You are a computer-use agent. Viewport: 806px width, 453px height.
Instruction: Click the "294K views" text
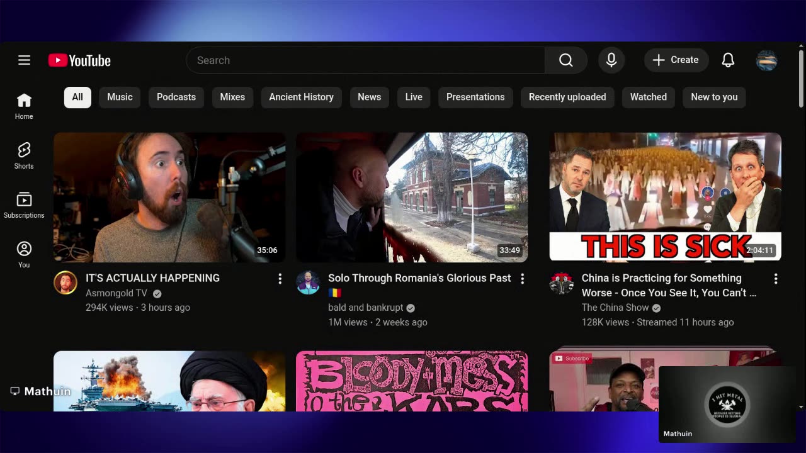click(110, 308)
